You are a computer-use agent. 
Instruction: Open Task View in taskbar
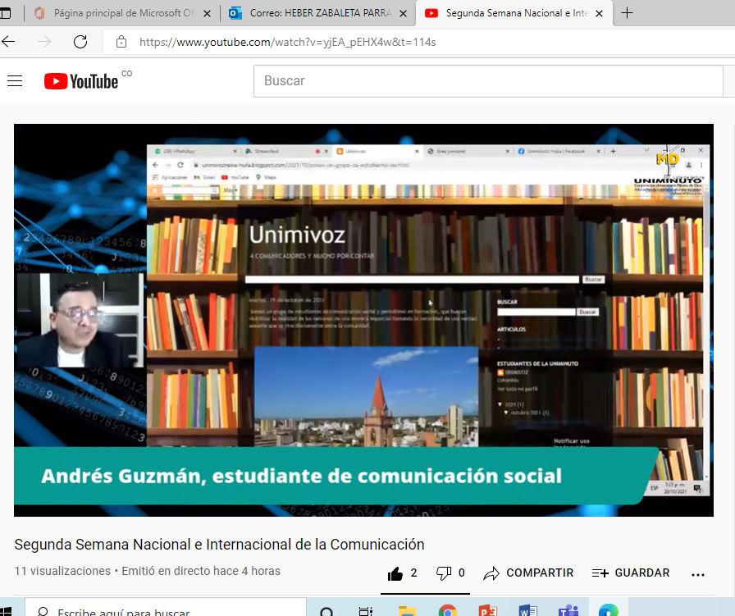[365, 611]
